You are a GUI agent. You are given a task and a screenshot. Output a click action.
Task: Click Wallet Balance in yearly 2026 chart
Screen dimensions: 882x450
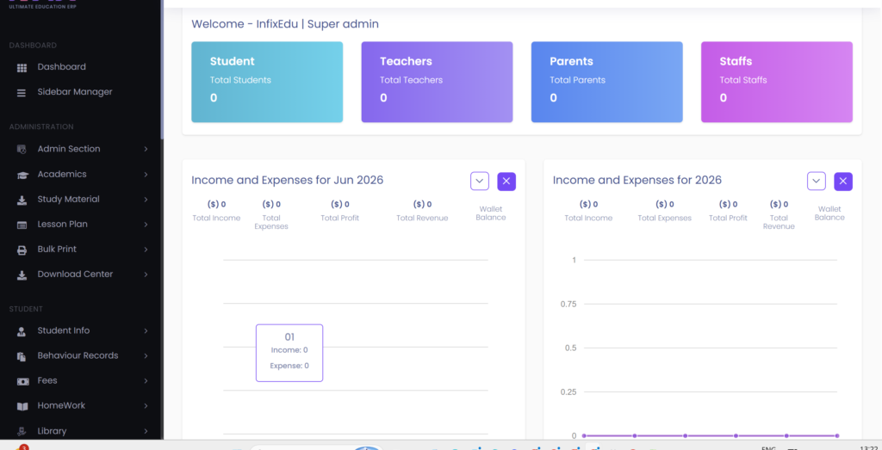(829, 213)
